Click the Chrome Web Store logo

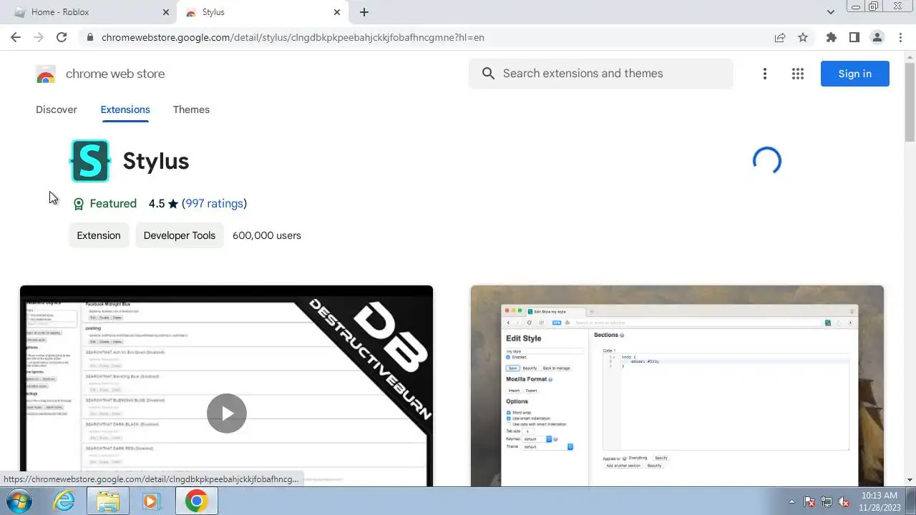tap(46, 74)
